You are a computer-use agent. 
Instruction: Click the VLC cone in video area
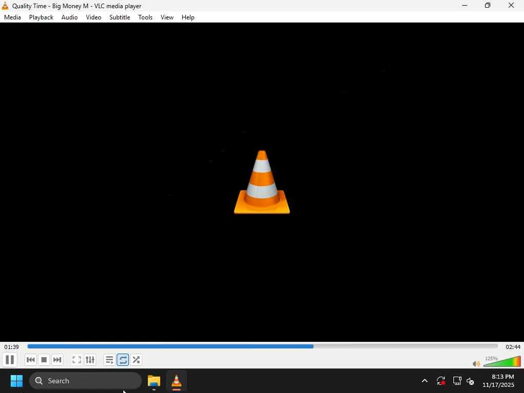pos(262,182)
